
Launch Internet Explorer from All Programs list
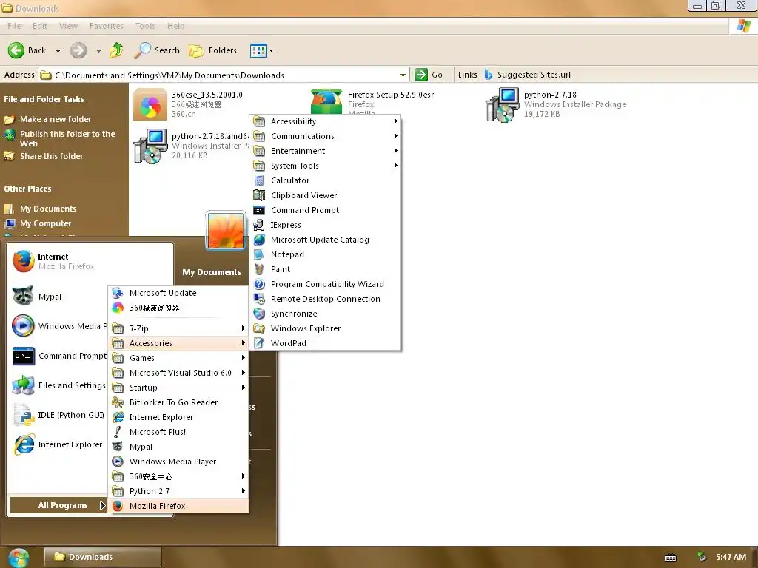178,417
